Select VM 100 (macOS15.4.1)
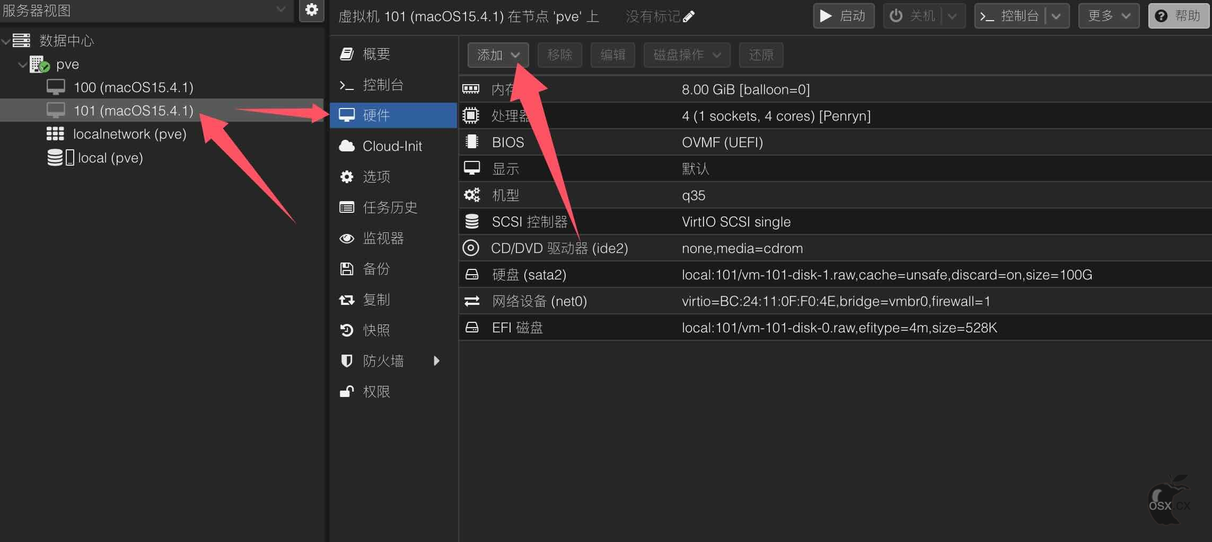 [133, 87]
